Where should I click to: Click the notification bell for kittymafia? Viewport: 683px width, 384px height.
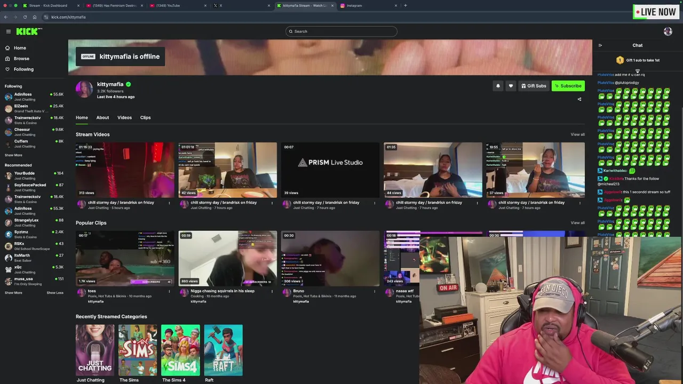pyautogui.click(x=498, y=86)
